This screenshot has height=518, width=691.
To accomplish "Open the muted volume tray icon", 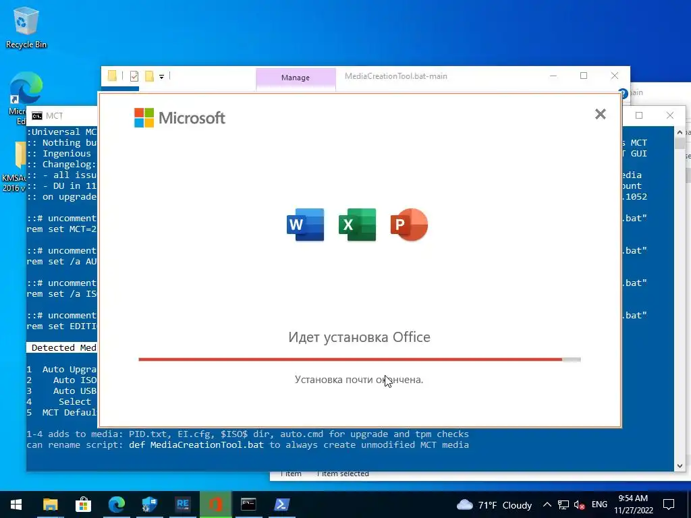I will pyautogui.click(x=580, y=505).
